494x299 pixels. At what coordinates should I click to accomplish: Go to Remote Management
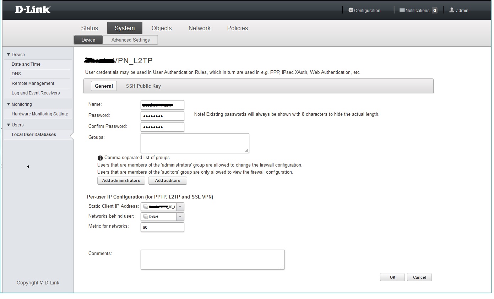(x=33, y=83)
